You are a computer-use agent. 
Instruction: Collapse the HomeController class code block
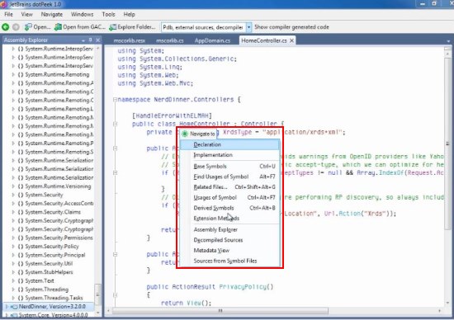point(115,124)
